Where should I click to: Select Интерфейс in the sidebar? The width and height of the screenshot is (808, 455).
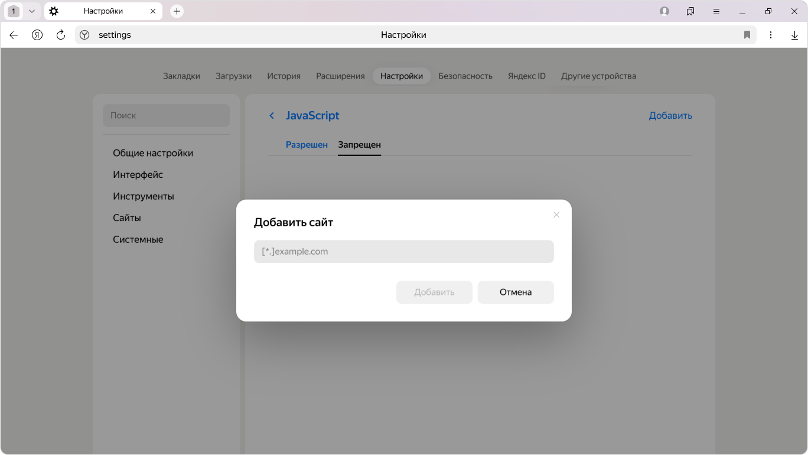(138, 175)
